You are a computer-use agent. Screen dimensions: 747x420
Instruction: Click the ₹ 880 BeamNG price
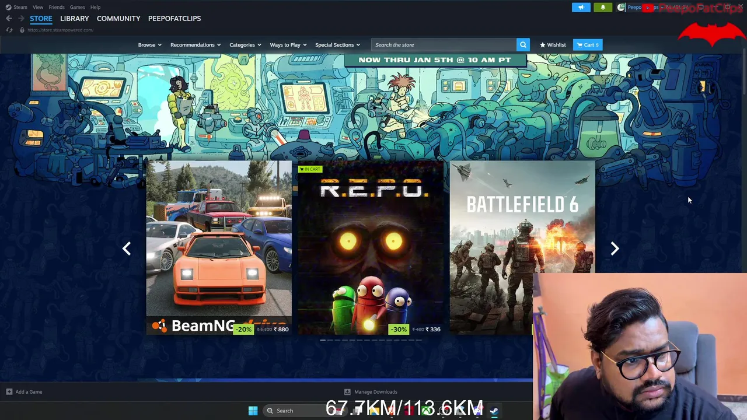[x=281, y=330]
